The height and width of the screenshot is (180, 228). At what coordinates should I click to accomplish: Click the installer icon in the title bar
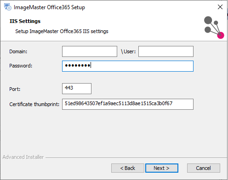point(8,7)
